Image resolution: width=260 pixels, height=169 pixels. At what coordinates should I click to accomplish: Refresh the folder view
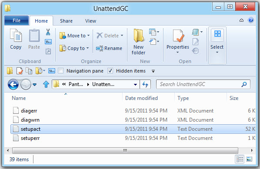click(145, 84)
